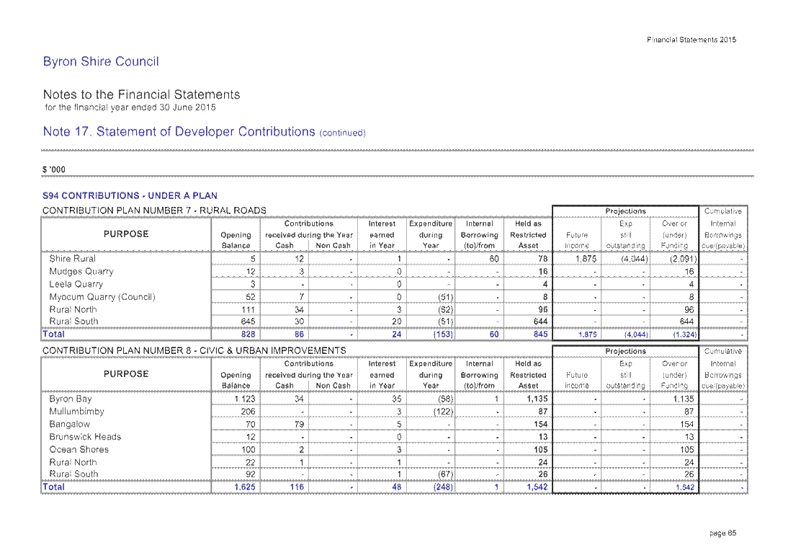Click Plan 7 'Projections' column header
The height and width of the screenshot is (558, 788).
(x=625, y=211)
